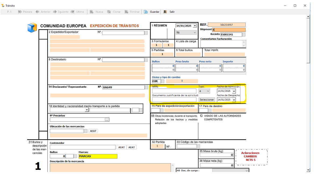Viewport: 316px width, 176px height.
Task: Click the yellow MARCAS field
Action: point(98,156)
